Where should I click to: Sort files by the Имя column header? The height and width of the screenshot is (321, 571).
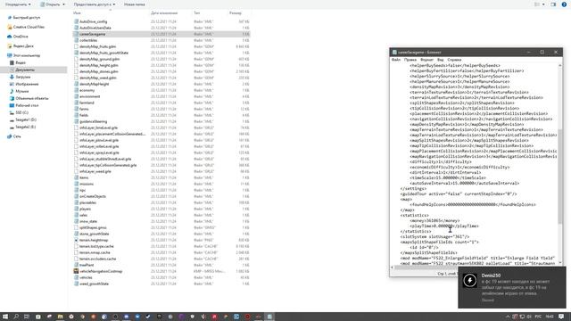pyautogui.click(x=77, y=13)
